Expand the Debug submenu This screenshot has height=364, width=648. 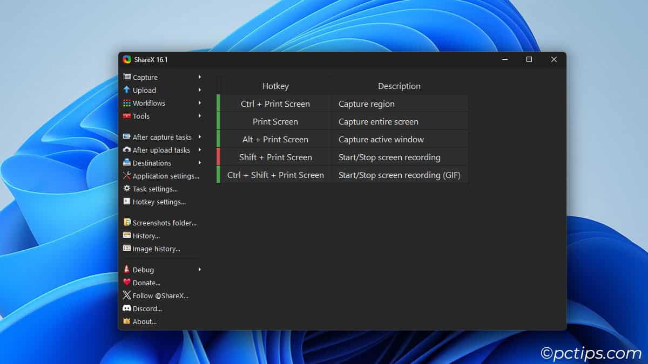point(200,270)
